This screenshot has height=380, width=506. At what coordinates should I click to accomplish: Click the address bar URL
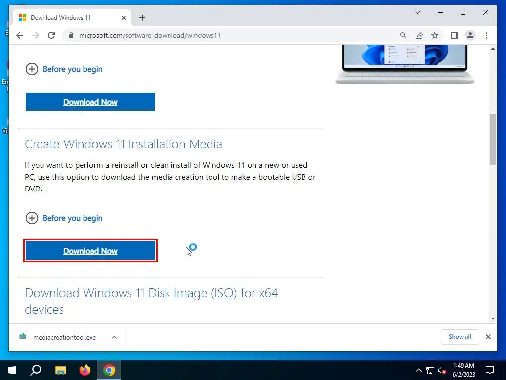click(x=150, y=35)
